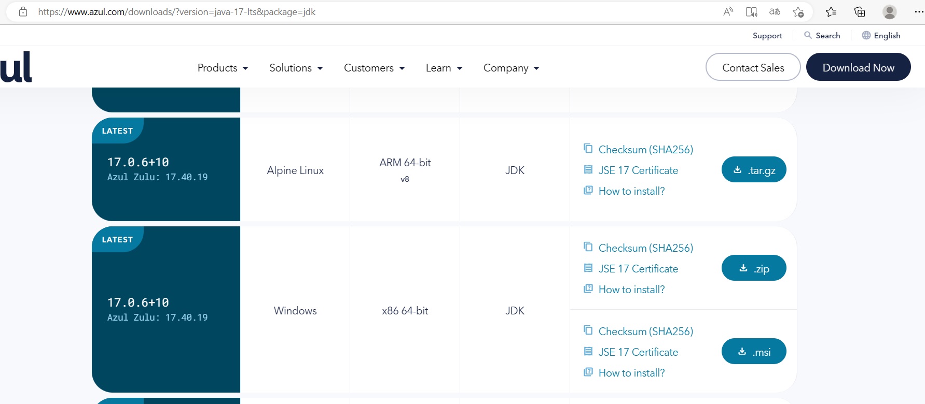The width and height of the screenshot is (925, 404).
Task: Click the LATEST badge on Alpine Linux card
Action: click(117, 131)
